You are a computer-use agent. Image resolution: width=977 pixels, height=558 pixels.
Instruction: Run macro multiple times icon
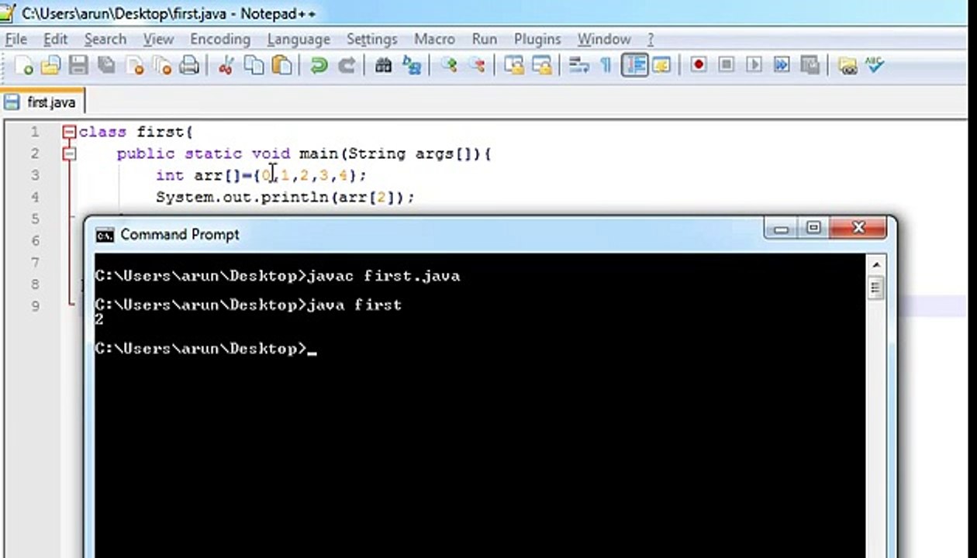782,66
